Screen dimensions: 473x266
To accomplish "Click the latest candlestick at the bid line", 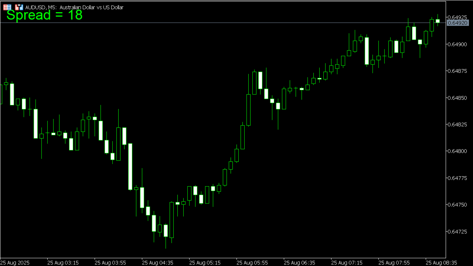I will pos(438,21).
